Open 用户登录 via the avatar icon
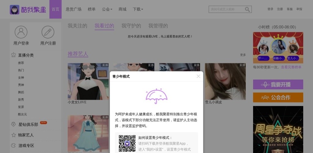Viewport: 313px width, 153px height. coord(21,32)
